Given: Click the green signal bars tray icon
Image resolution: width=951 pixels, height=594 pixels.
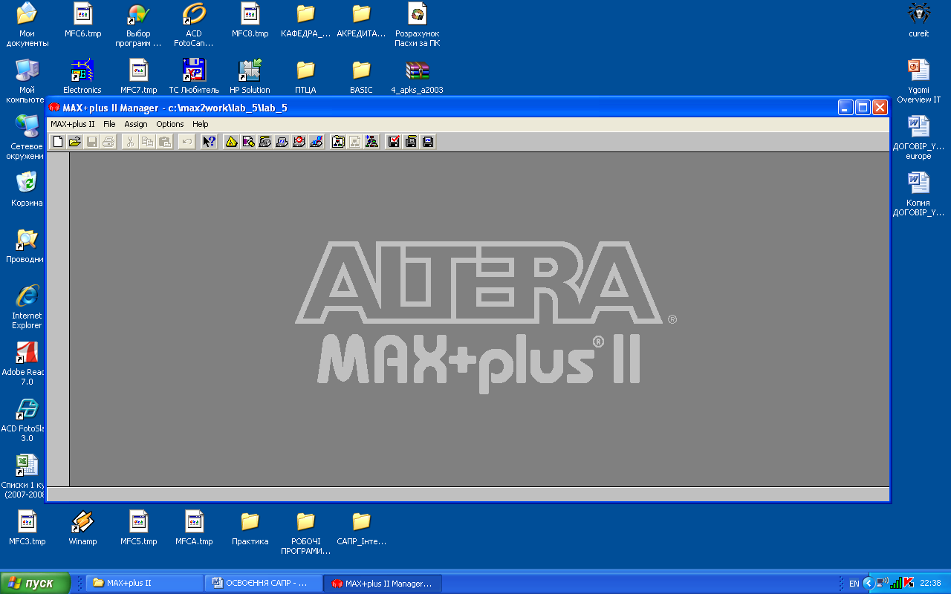Looking at the screenshot, I should (x=896, y=583).
